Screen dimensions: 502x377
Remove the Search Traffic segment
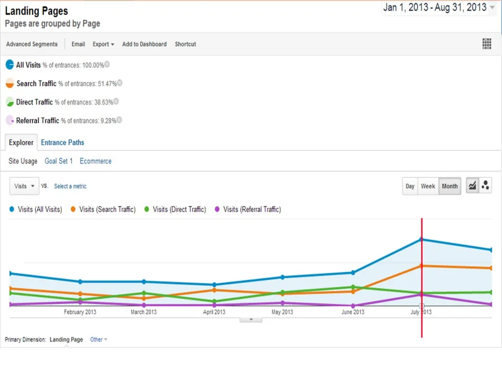tap(120, 83)
